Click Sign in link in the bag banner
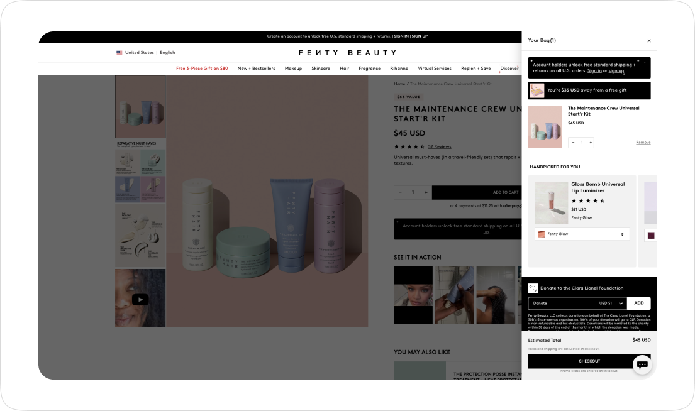The image size is (695, 411). coord(594,71)
